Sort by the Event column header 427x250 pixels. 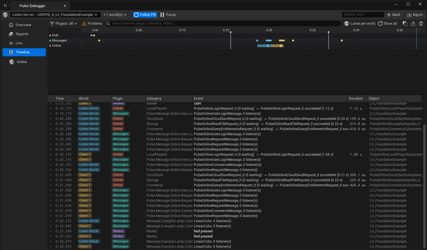click(270, 99)
